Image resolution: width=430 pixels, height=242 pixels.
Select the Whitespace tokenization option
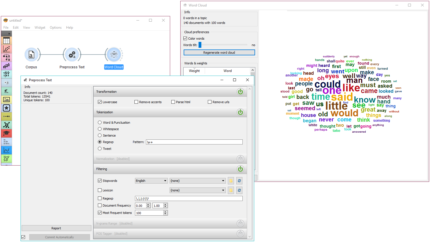click(x=100, y=129)
